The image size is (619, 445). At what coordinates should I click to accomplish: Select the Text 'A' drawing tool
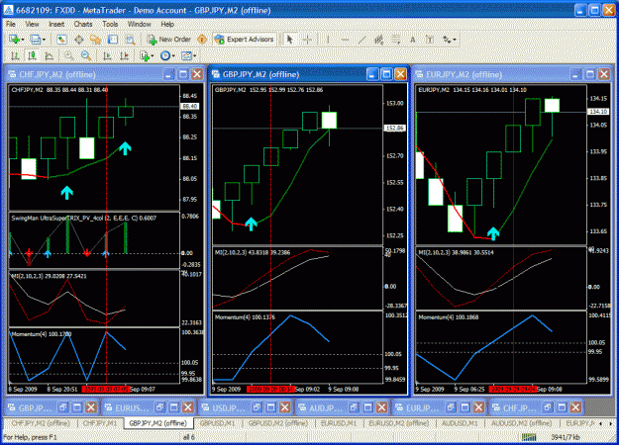point(413,40)
